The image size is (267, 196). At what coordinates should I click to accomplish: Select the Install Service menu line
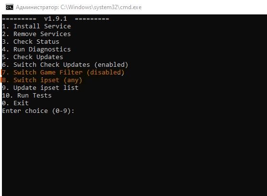(36, 26)
